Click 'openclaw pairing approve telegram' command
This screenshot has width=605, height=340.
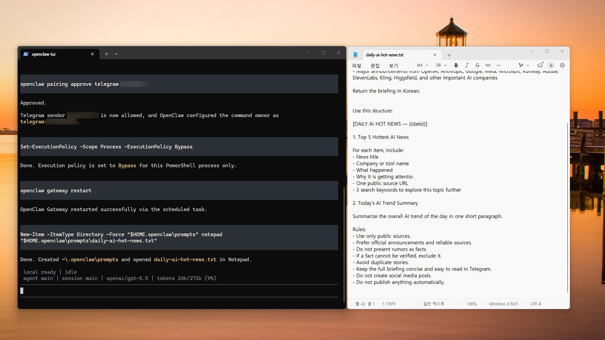tap(69, 84)
